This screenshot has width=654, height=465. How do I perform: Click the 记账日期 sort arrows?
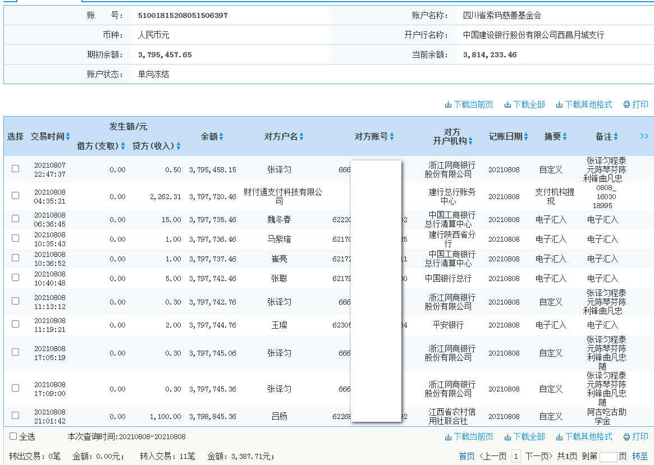525,136
